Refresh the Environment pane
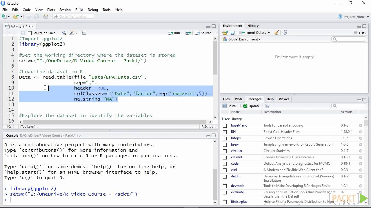This screenshot has width=371, height=208. point(285,33)
